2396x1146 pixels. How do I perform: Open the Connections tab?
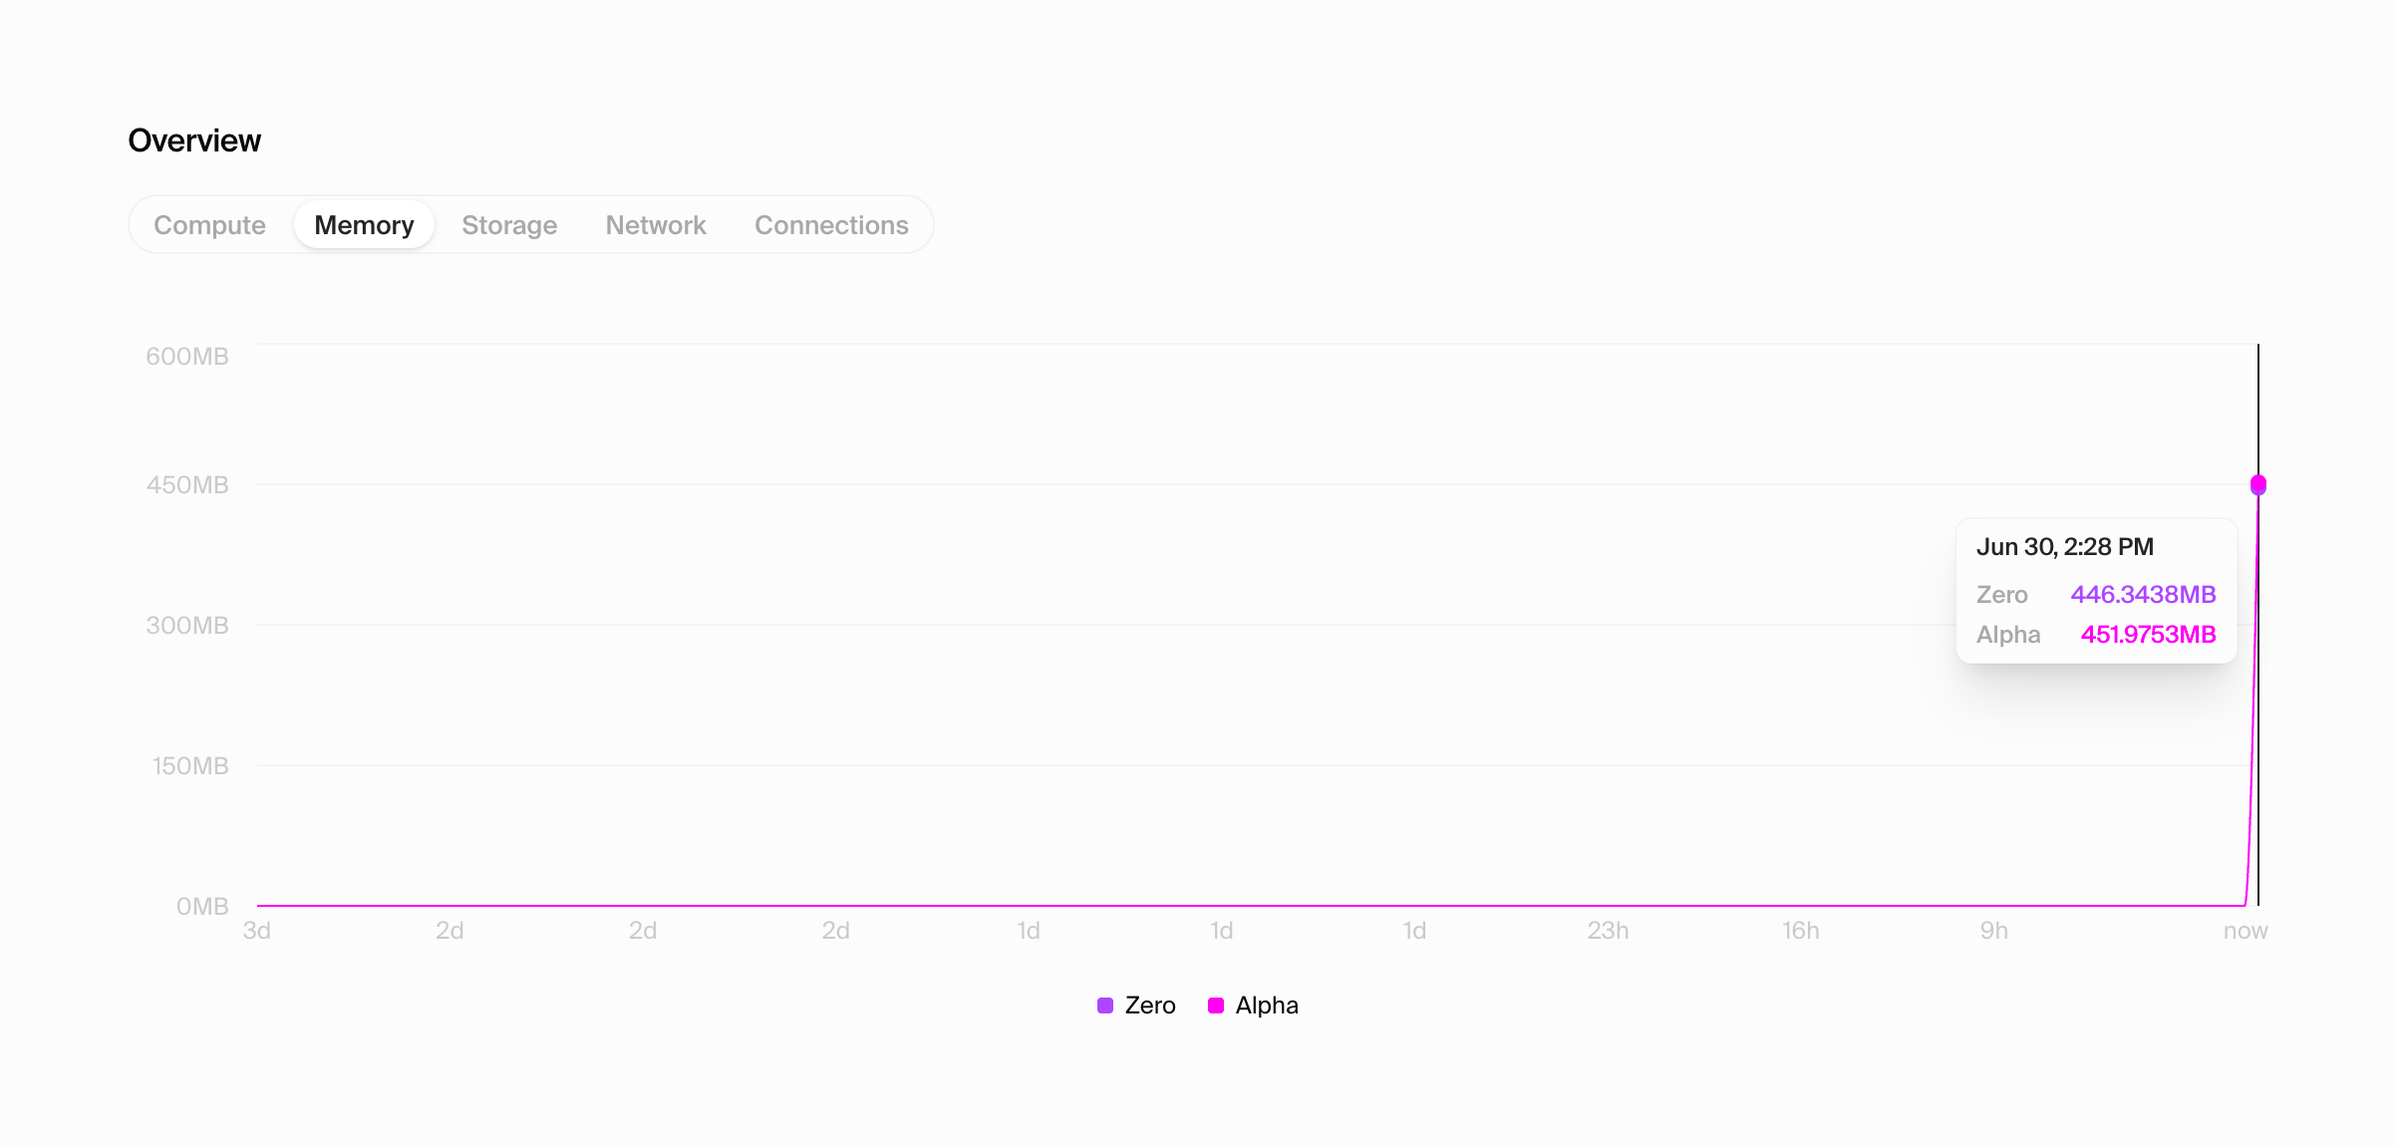pos(831,225)
